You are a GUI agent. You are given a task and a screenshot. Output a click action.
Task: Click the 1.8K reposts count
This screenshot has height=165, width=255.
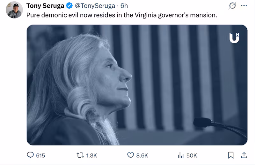tap(91, 155)
